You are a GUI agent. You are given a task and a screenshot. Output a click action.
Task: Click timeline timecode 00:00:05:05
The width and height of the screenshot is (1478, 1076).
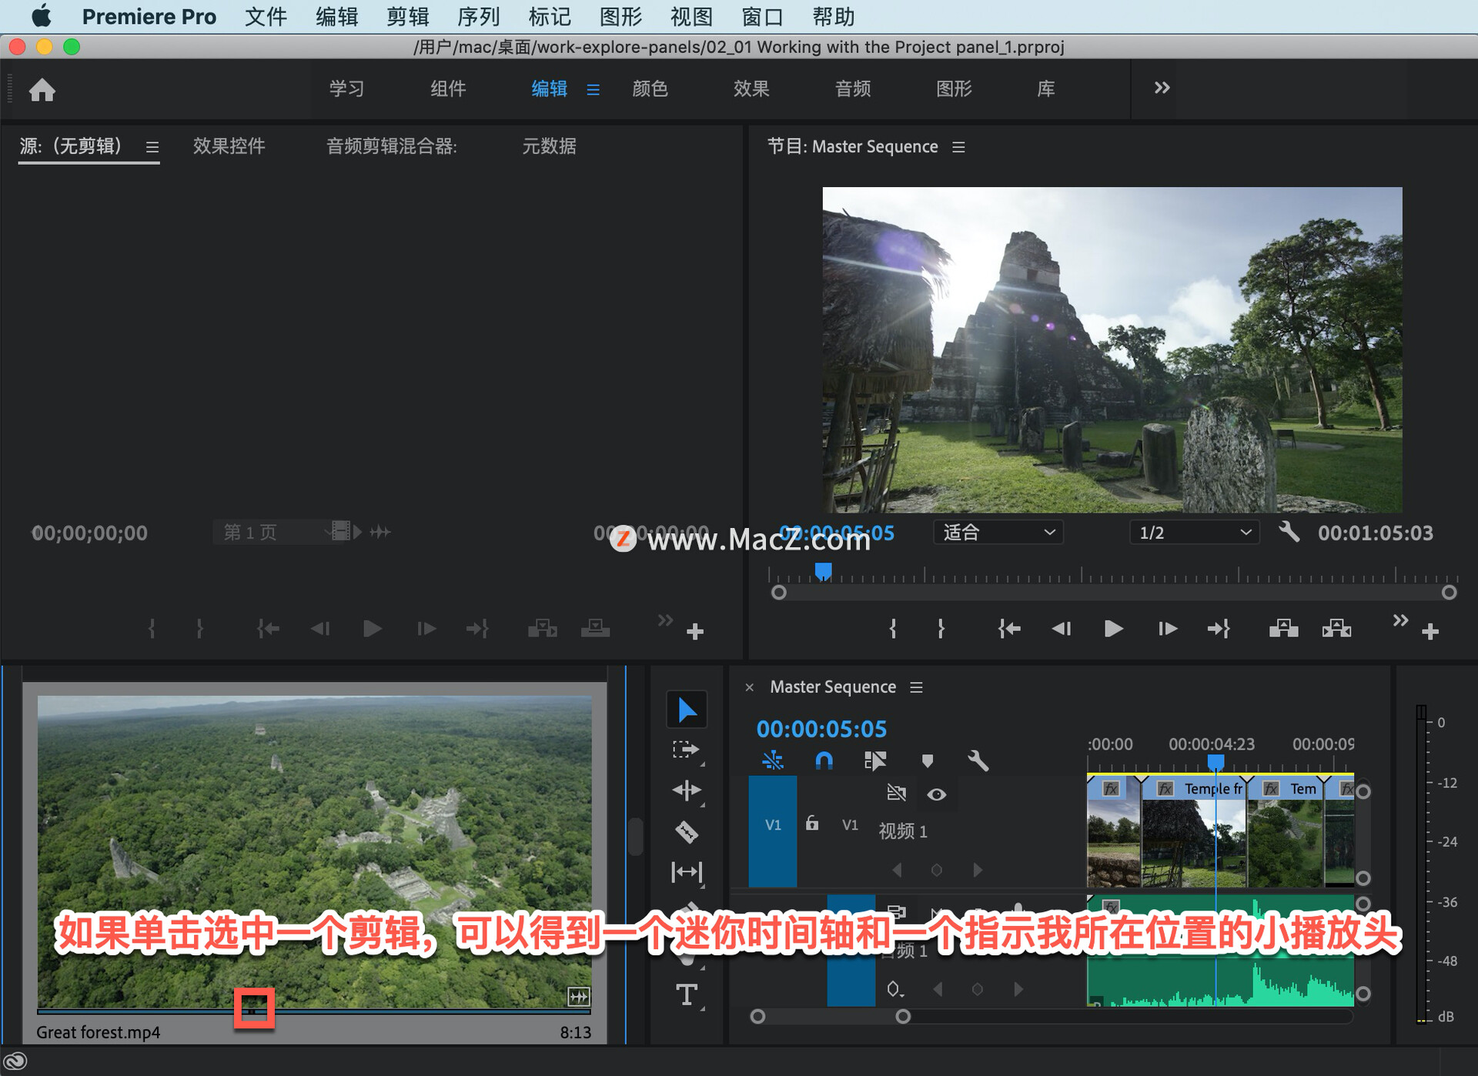coord(821,728)
